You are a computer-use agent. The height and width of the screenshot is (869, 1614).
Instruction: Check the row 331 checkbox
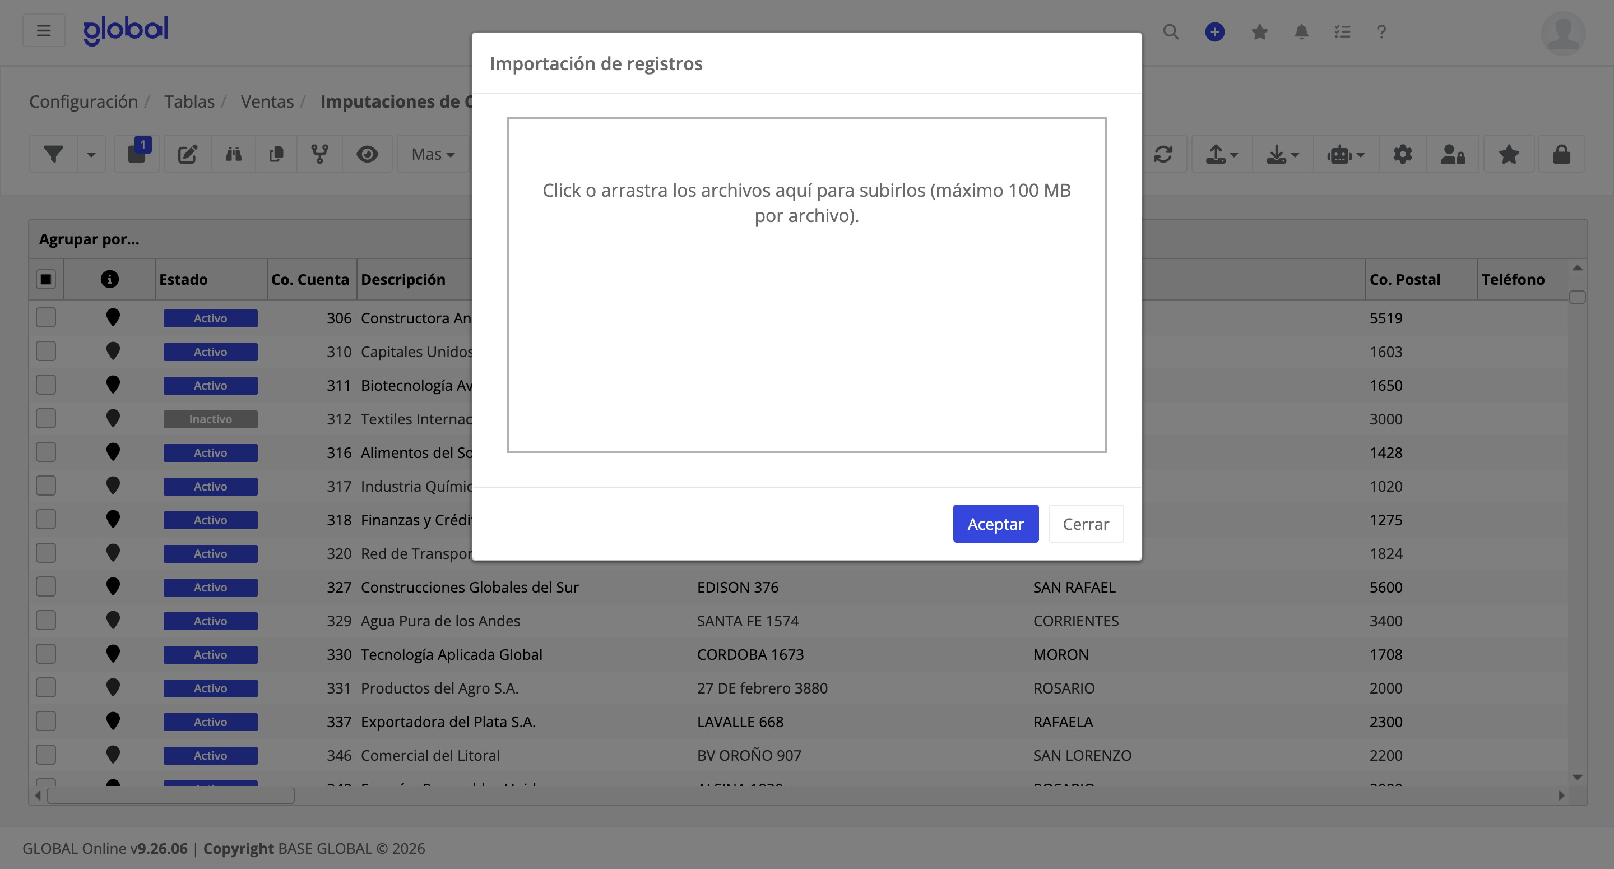(46, 687)
